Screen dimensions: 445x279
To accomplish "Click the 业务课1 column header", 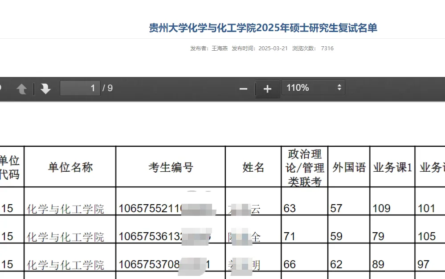I will 392,167.
